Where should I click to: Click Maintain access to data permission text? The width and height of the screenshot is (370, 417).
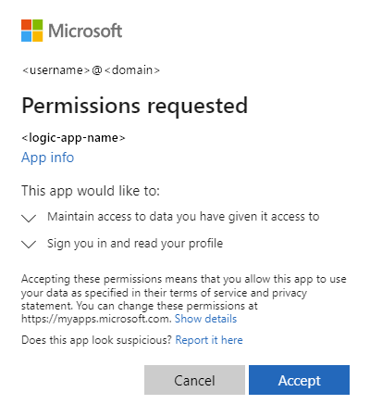coord(183,217)
